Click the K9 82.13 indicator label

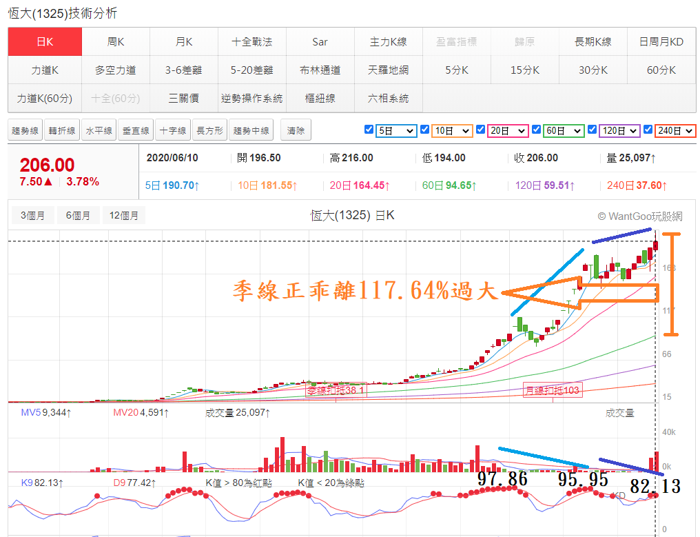tap(43, 483)
